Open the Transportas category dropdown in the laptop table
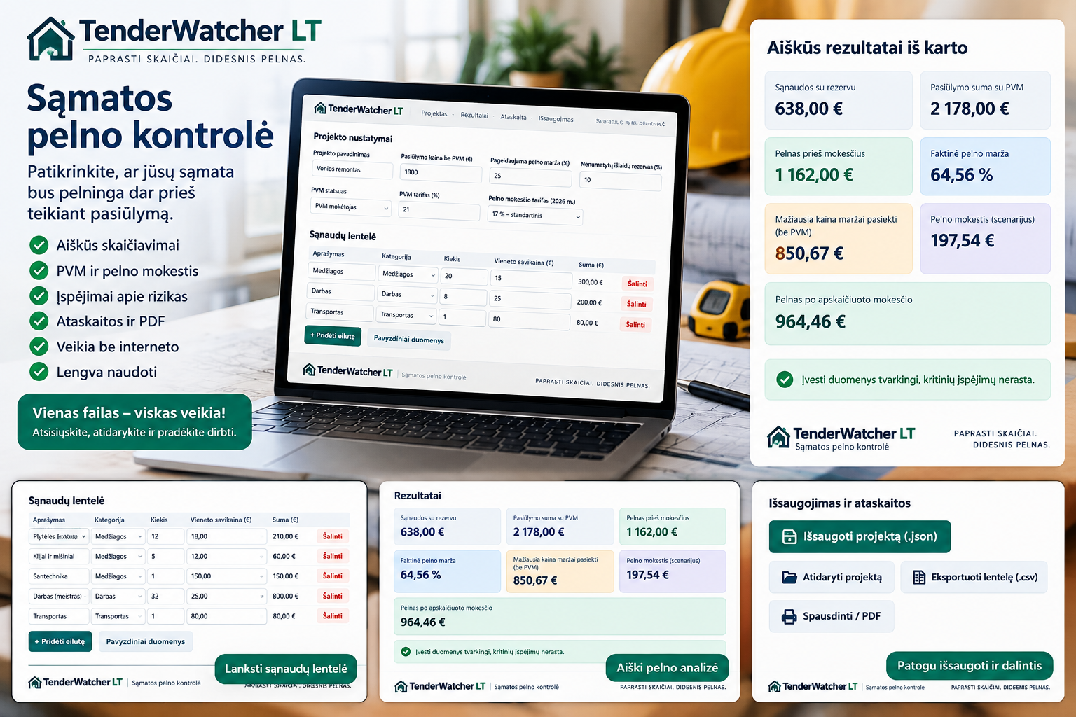 click(407, 315)
